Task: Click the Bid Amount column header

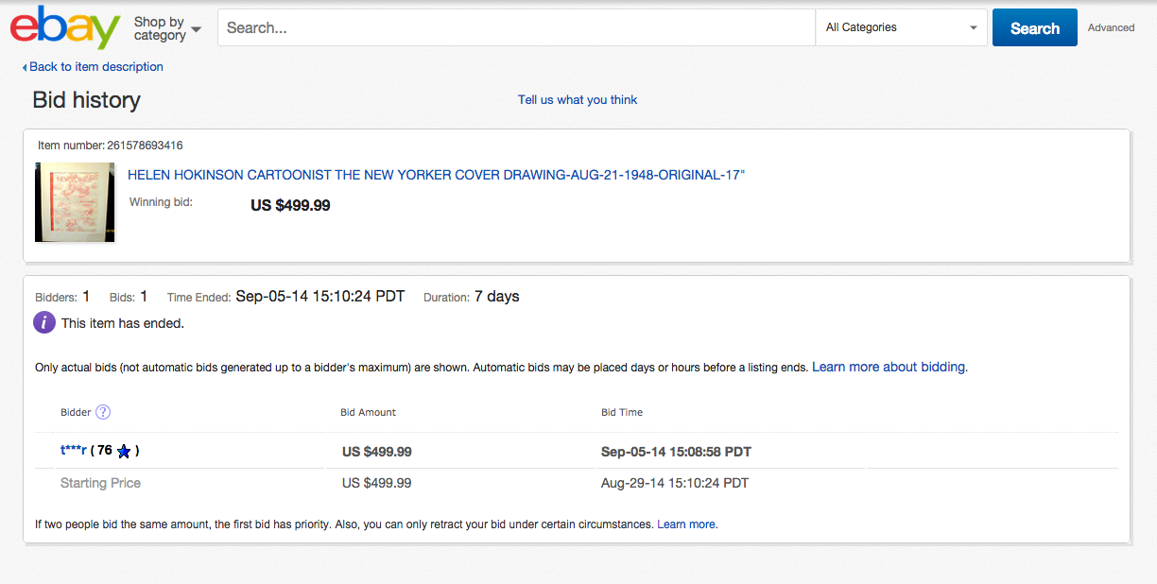Action: click(x=369, y=412)
